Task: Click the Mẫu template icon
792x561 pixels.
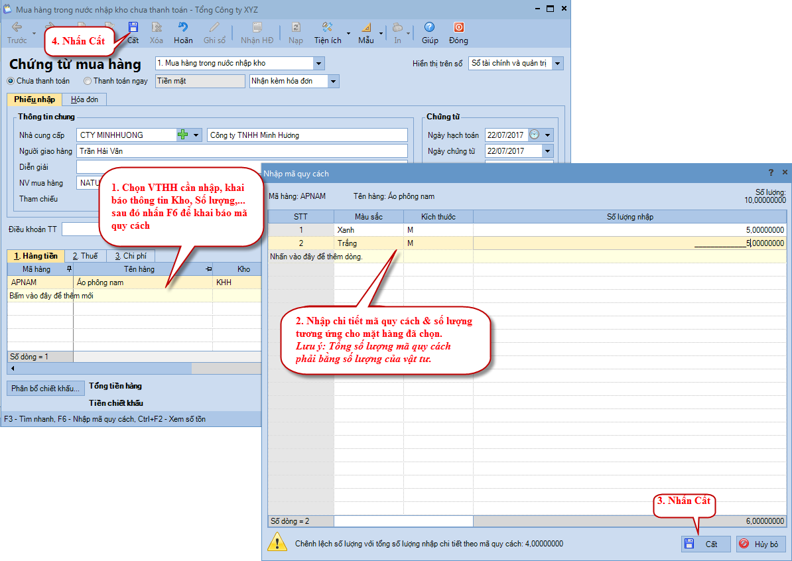Action: [x=366, y=28]
